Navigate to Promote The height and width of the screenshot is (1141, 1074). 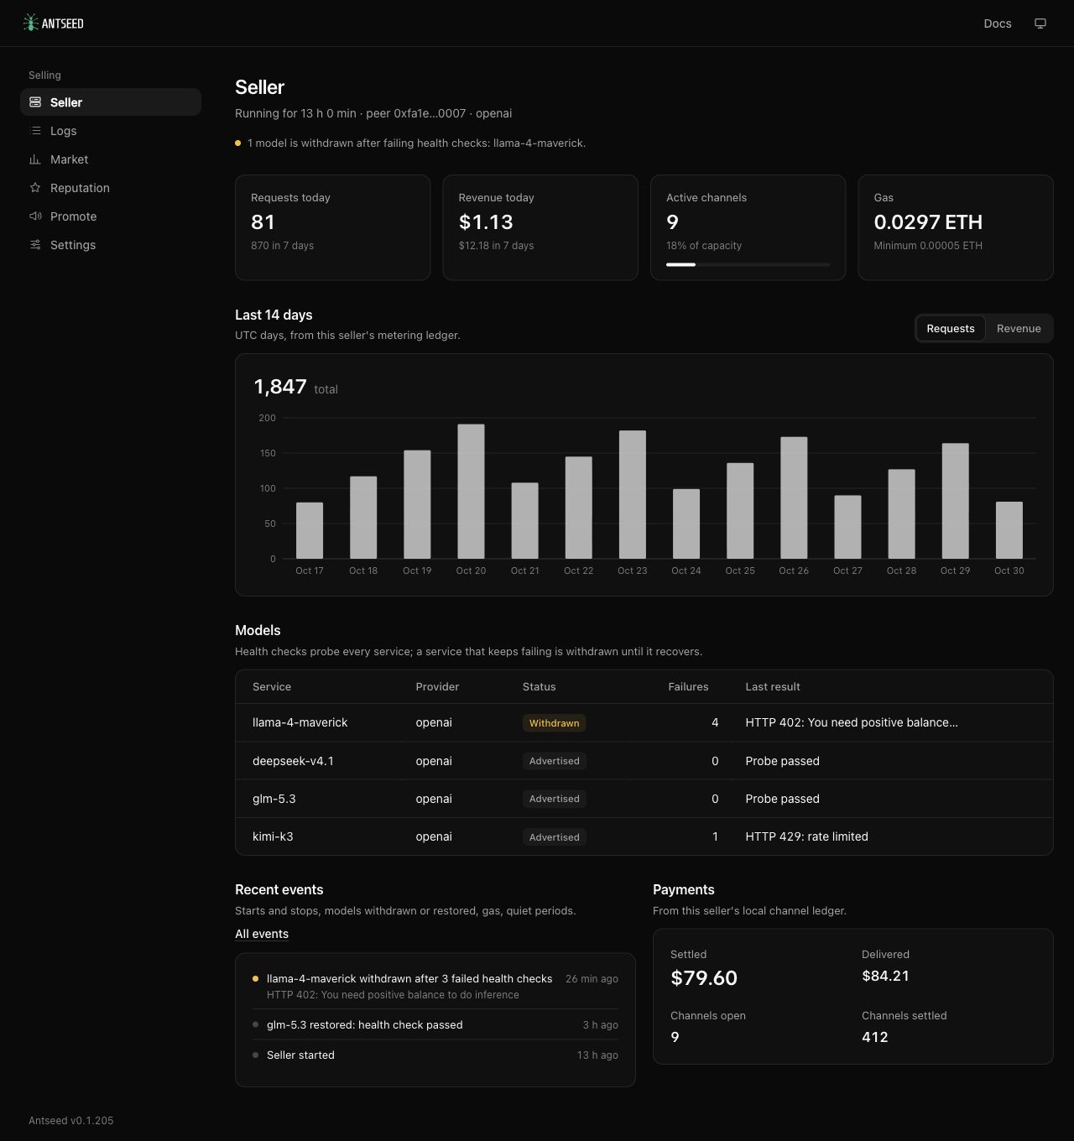pos(111,216)
